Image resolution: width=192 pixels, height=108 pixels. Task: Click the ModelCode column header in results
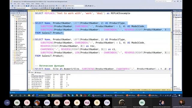62,74
